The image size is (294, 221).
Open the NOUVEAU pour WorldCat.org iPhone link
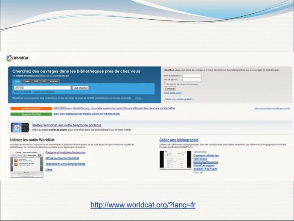click(x=114, y=108)
